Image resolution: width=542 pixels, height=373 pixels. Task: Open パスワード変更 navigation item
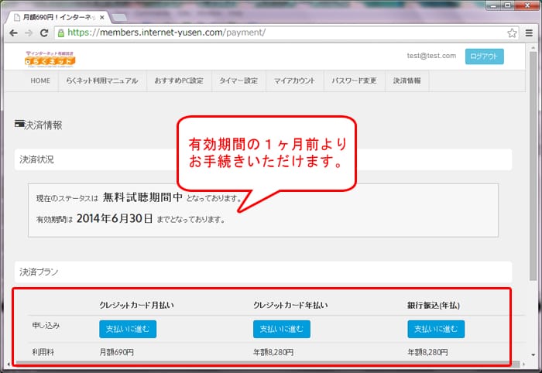click(x=354, y=80)
